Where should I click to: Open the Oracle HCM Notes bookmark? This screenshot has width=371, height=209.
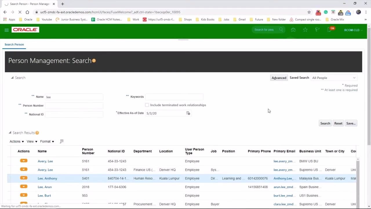click(107, 19)
